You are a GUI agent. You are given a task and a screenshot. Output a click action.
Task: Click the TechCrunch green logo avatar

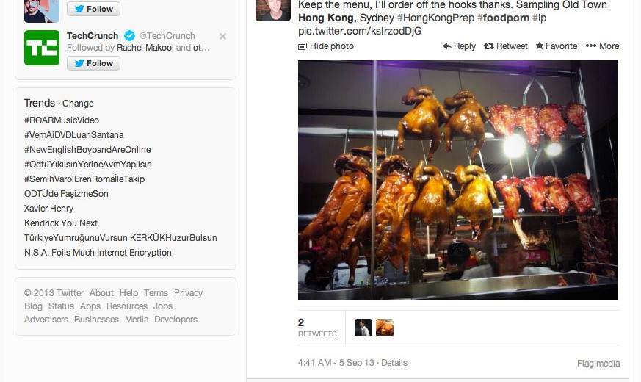coord(42,48)
